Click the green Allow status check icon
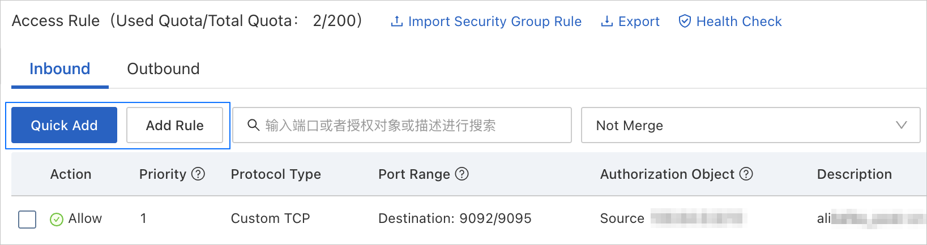This screenshot has height=245, width=927. point(57,219)
